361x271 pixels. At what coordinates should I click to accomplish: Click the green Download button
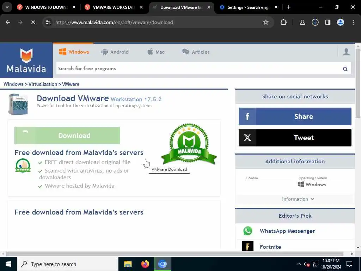point(67,135)
